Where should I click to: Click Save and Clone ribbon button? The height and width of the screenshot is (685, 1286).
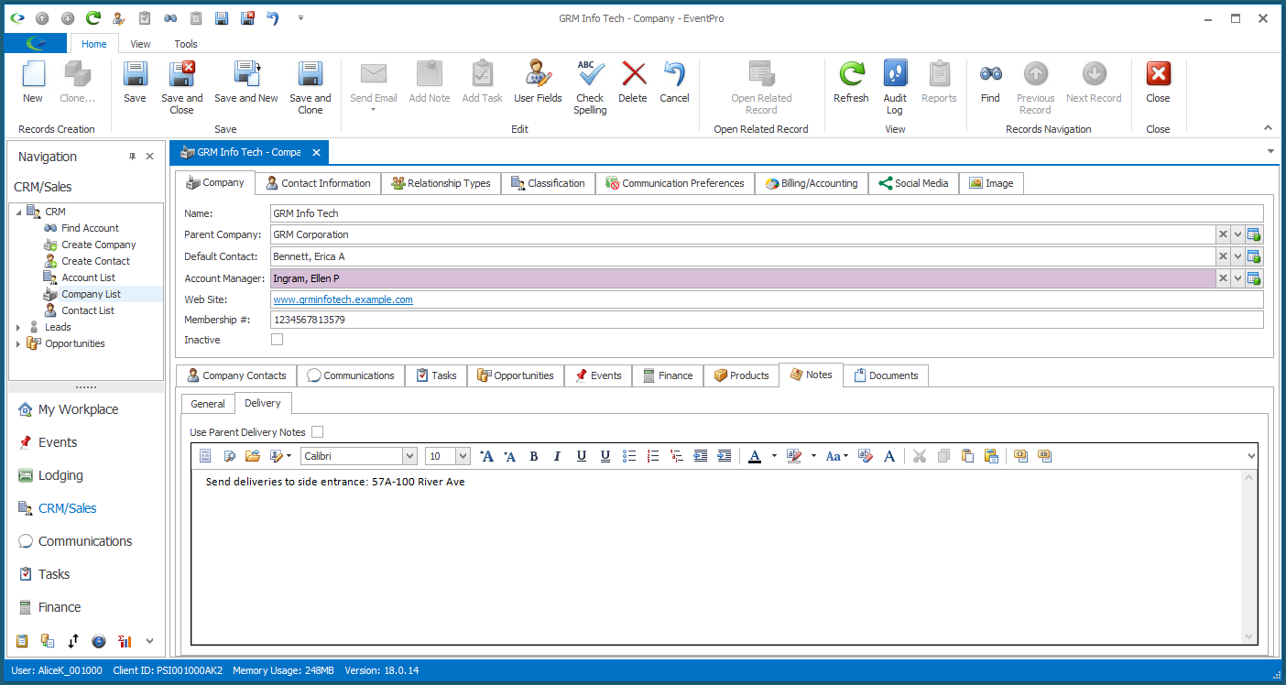311,88
